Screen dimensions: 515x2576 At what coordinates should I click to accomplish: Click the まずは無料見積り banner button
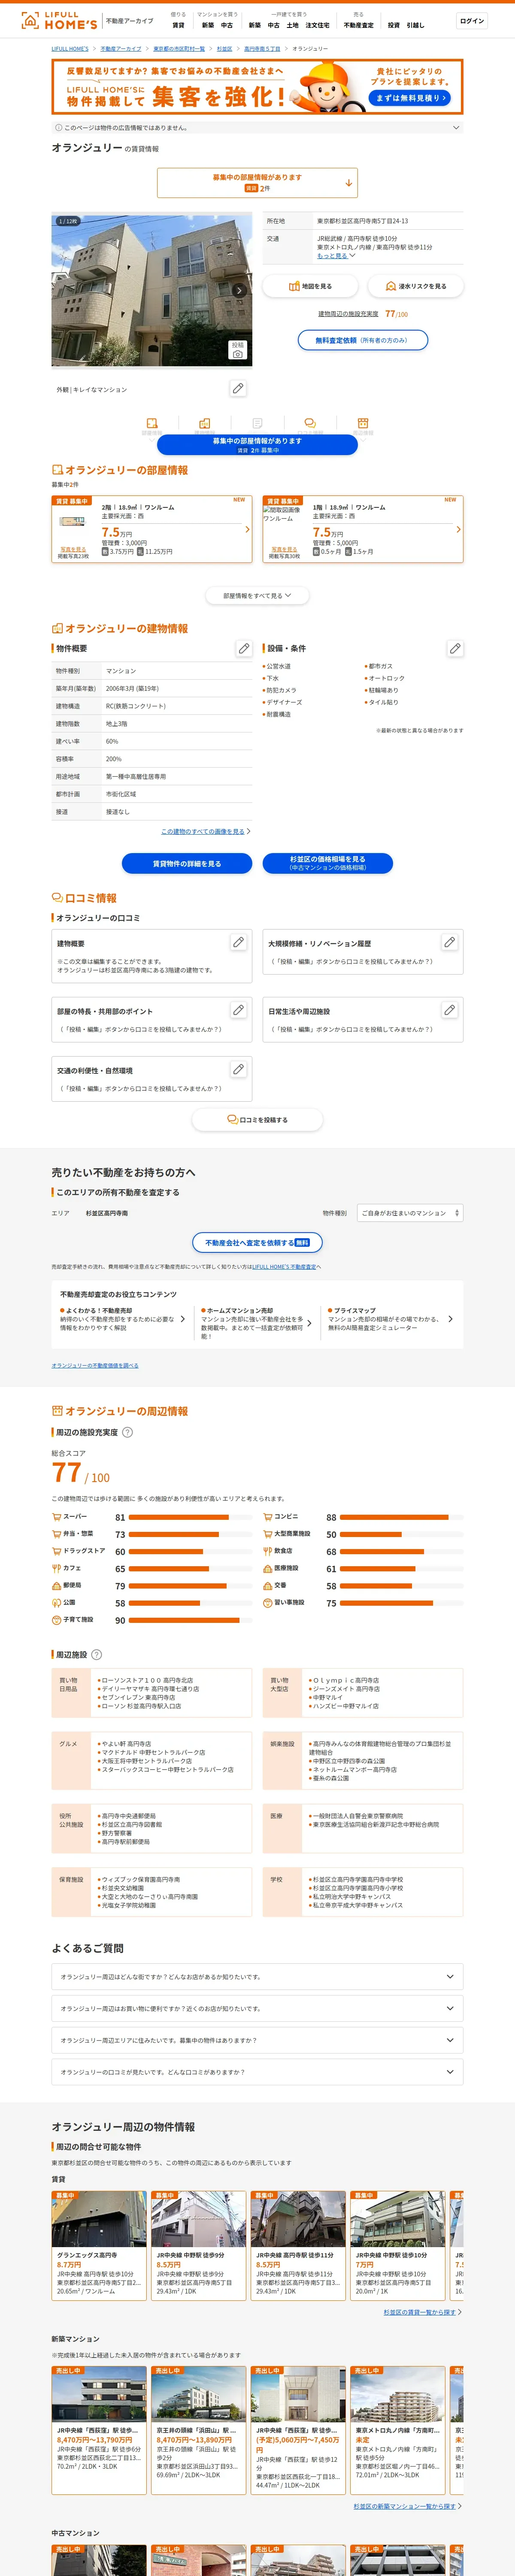410,98
